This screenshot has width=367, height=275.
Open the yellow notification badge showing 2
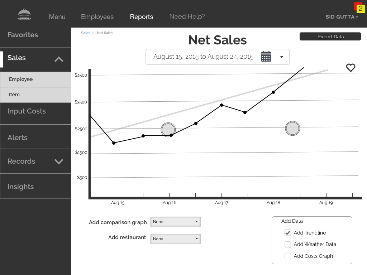pyautogui.click(x=361, y=9)
